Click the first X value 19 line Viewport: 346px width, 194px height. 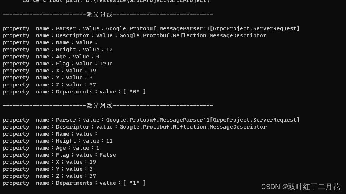tap(49, 71)
